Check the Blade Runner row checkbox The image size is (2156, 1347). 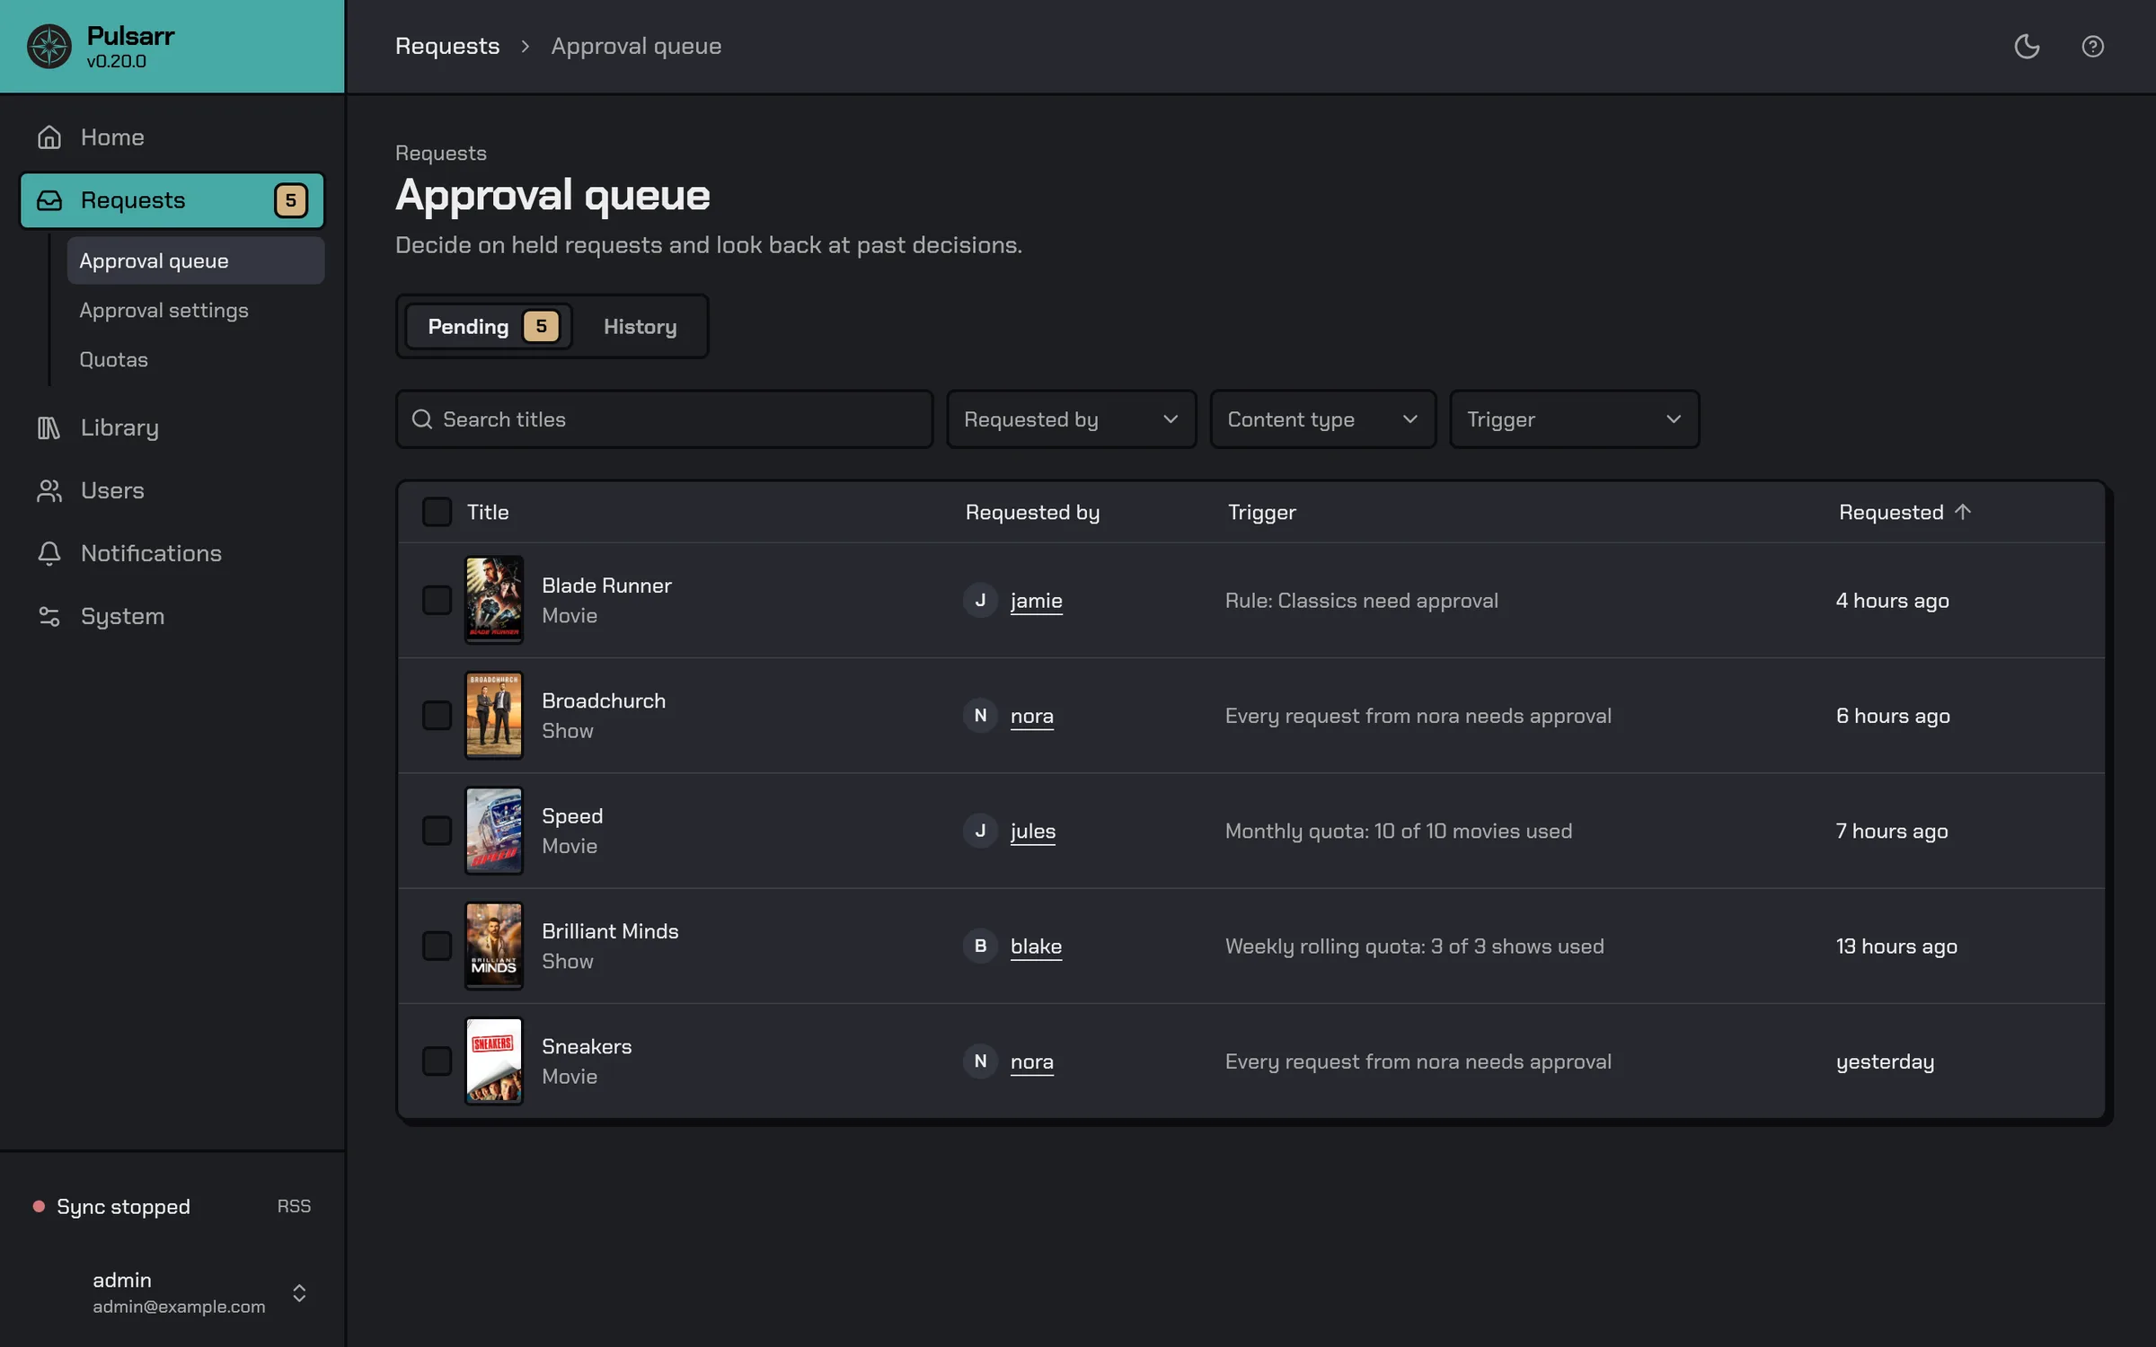437,600
